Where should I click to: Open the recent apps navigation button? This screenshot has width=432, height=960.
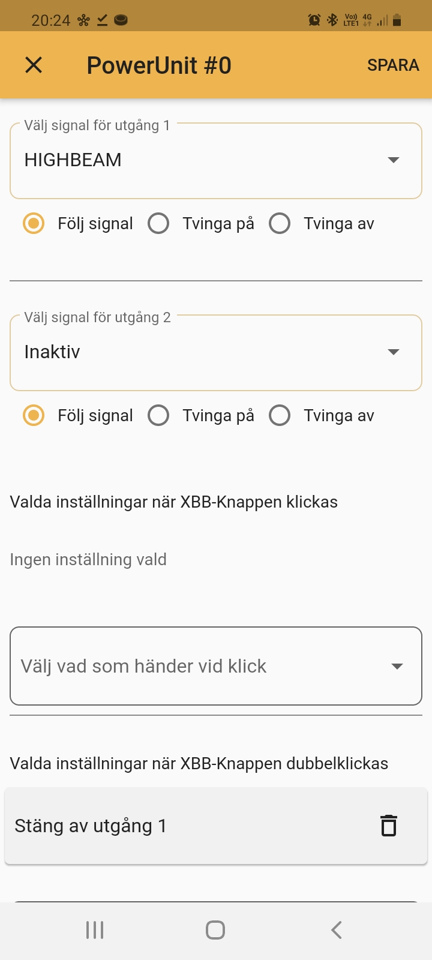pyautogui.click(x=95, y=930)
